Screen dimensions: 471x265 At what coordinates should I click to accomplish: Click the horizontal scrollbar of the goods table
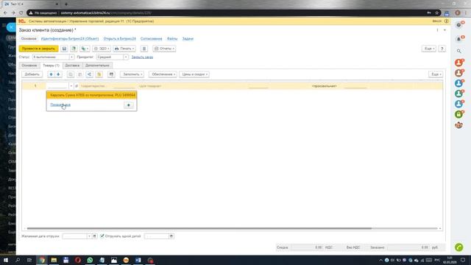click(x=199, y=228)
